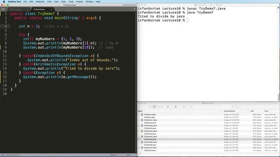
Task: Click the tab scroll arrows in Sublime
Action: [x=3, y=9]
